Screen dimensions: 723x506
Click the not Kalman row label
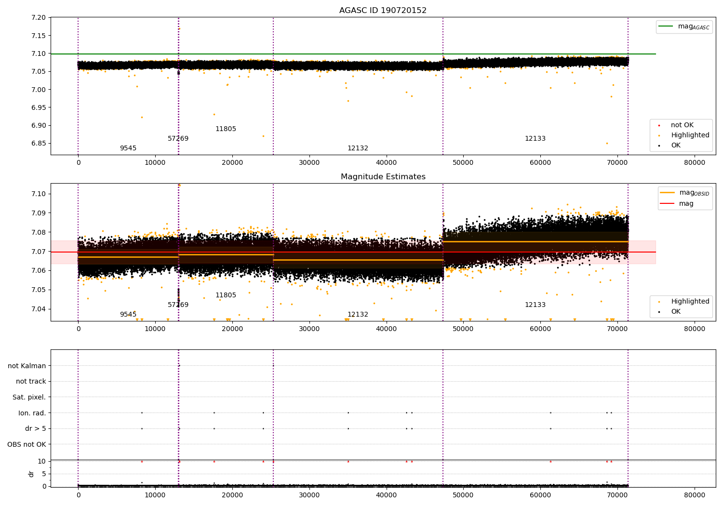[27, 366]
